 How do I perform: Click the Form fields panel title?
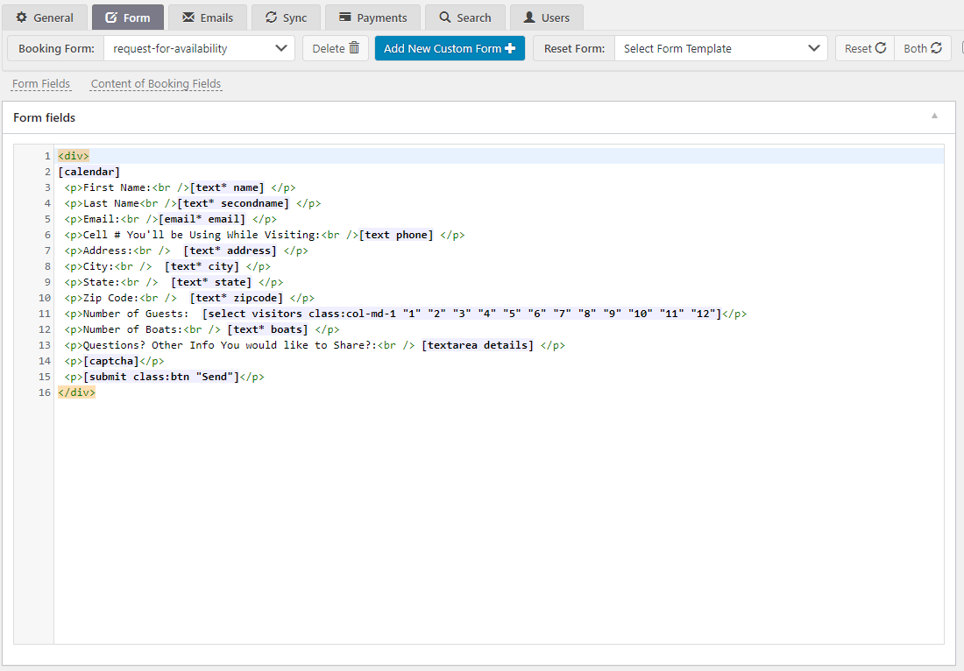pyautogui.click(x=45, y=117)
